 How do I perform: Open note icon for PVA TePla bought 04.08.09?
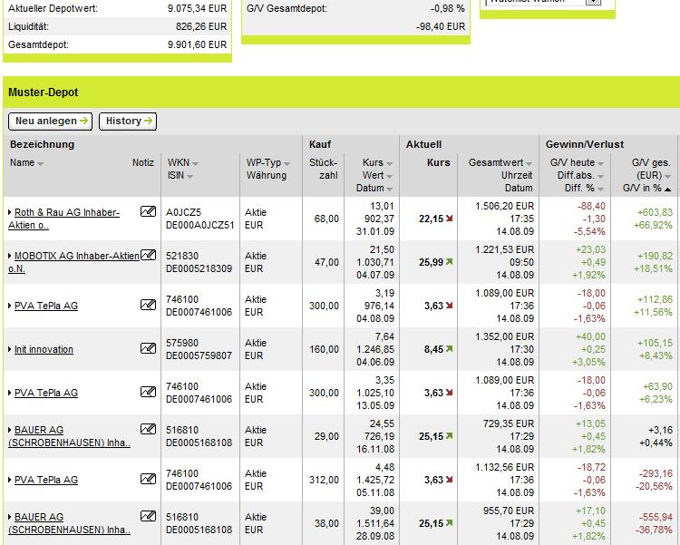tap(148, 305)
